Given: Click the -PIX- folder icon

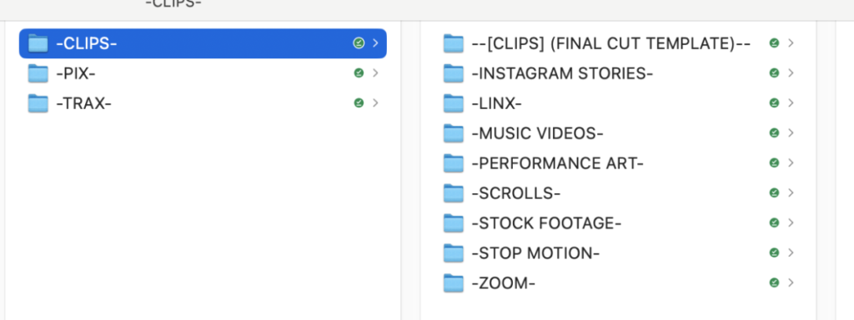Looking at the screenshot, I should (x=38, y=73).
